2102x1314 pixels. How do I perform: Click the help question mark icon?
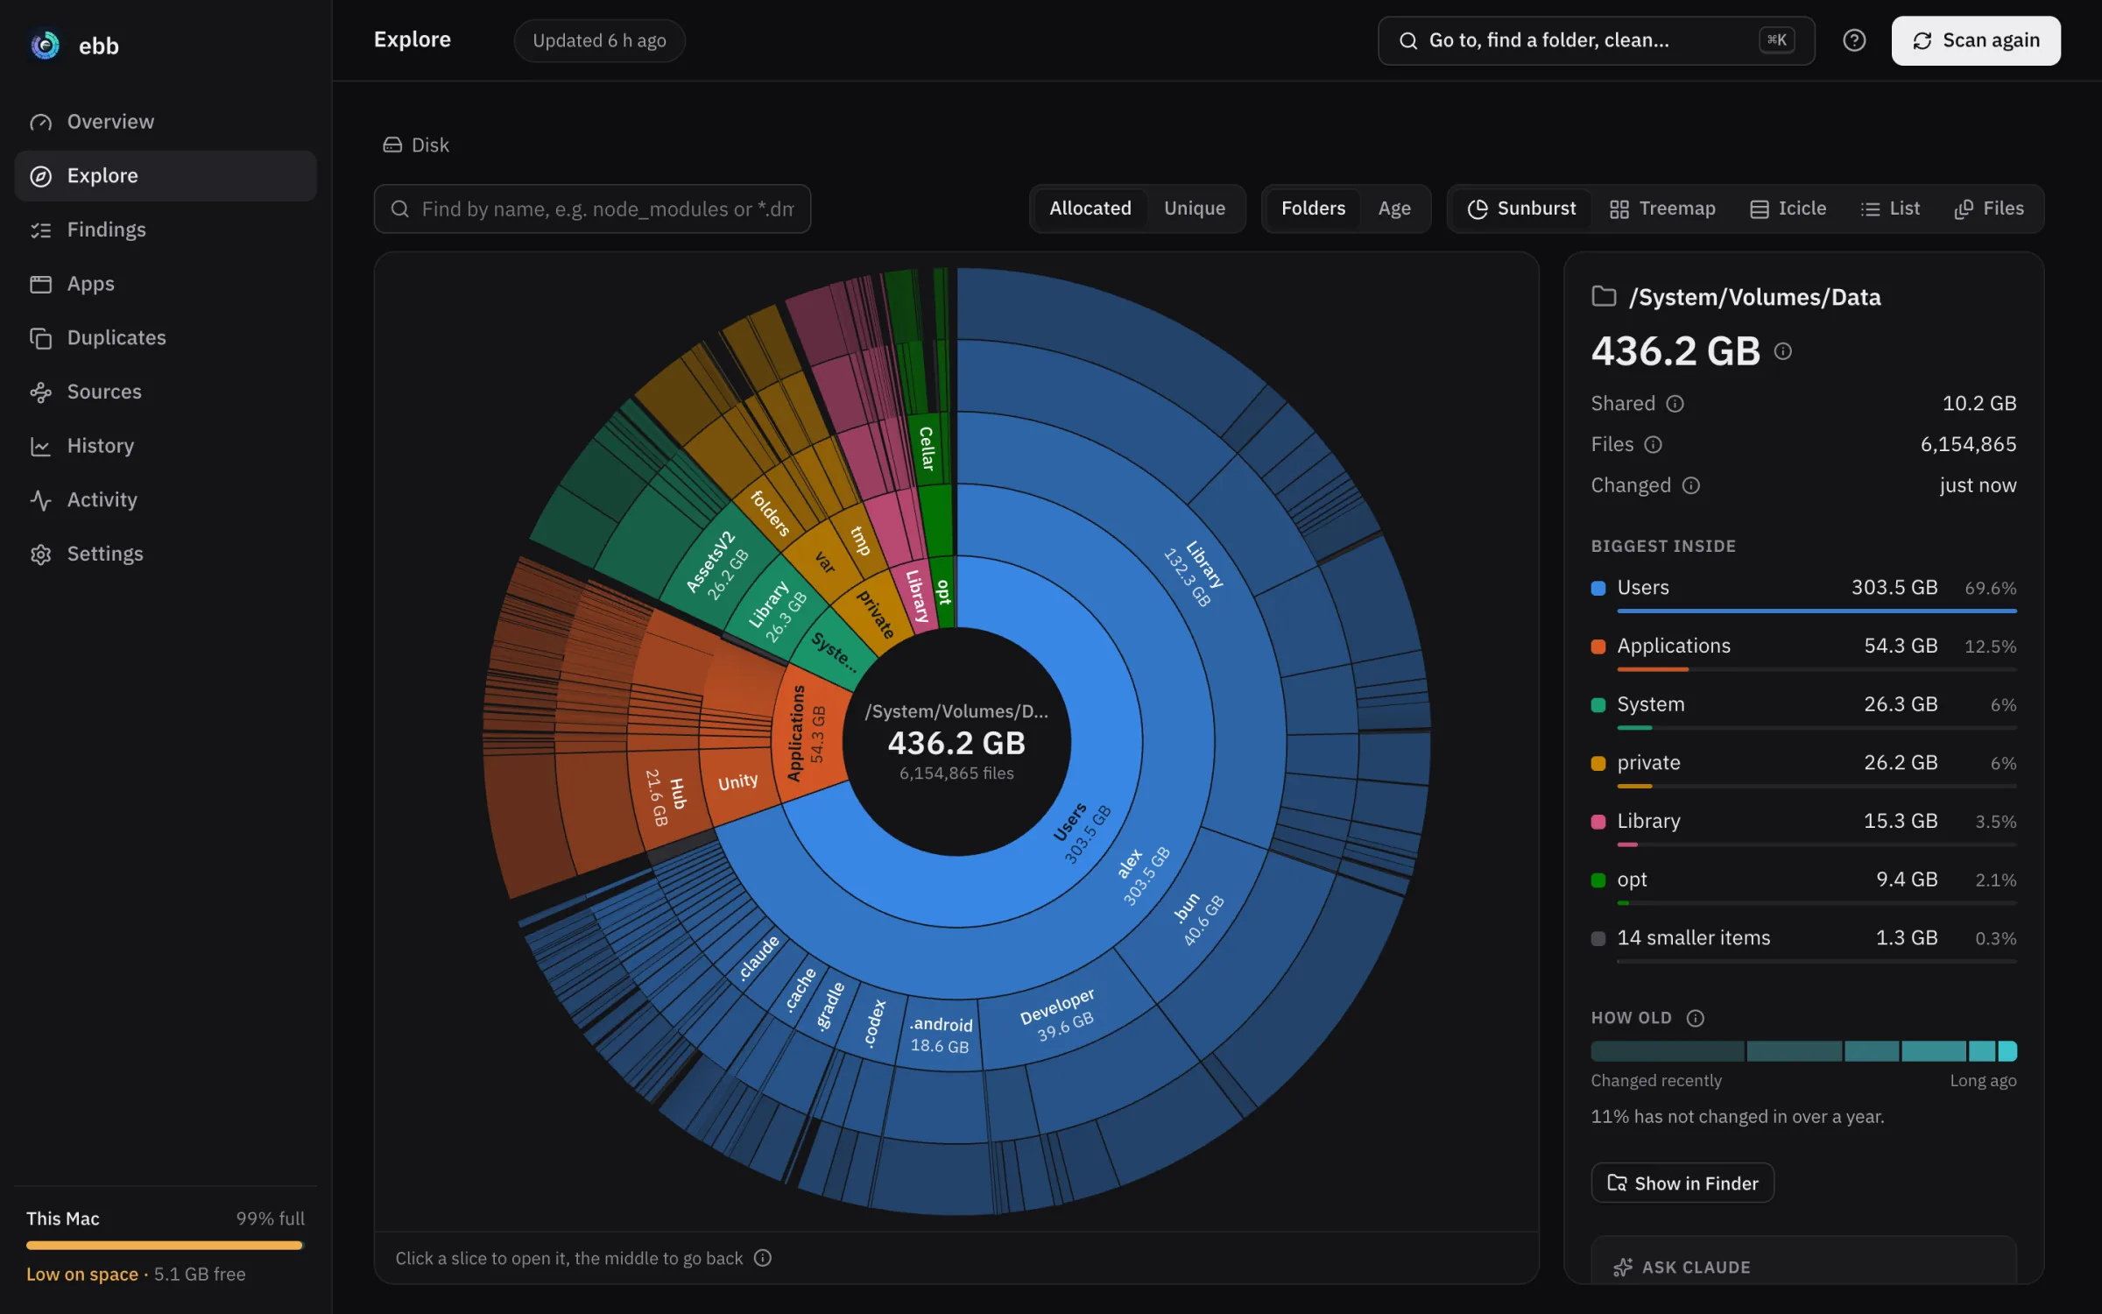tap(1854, 40)
